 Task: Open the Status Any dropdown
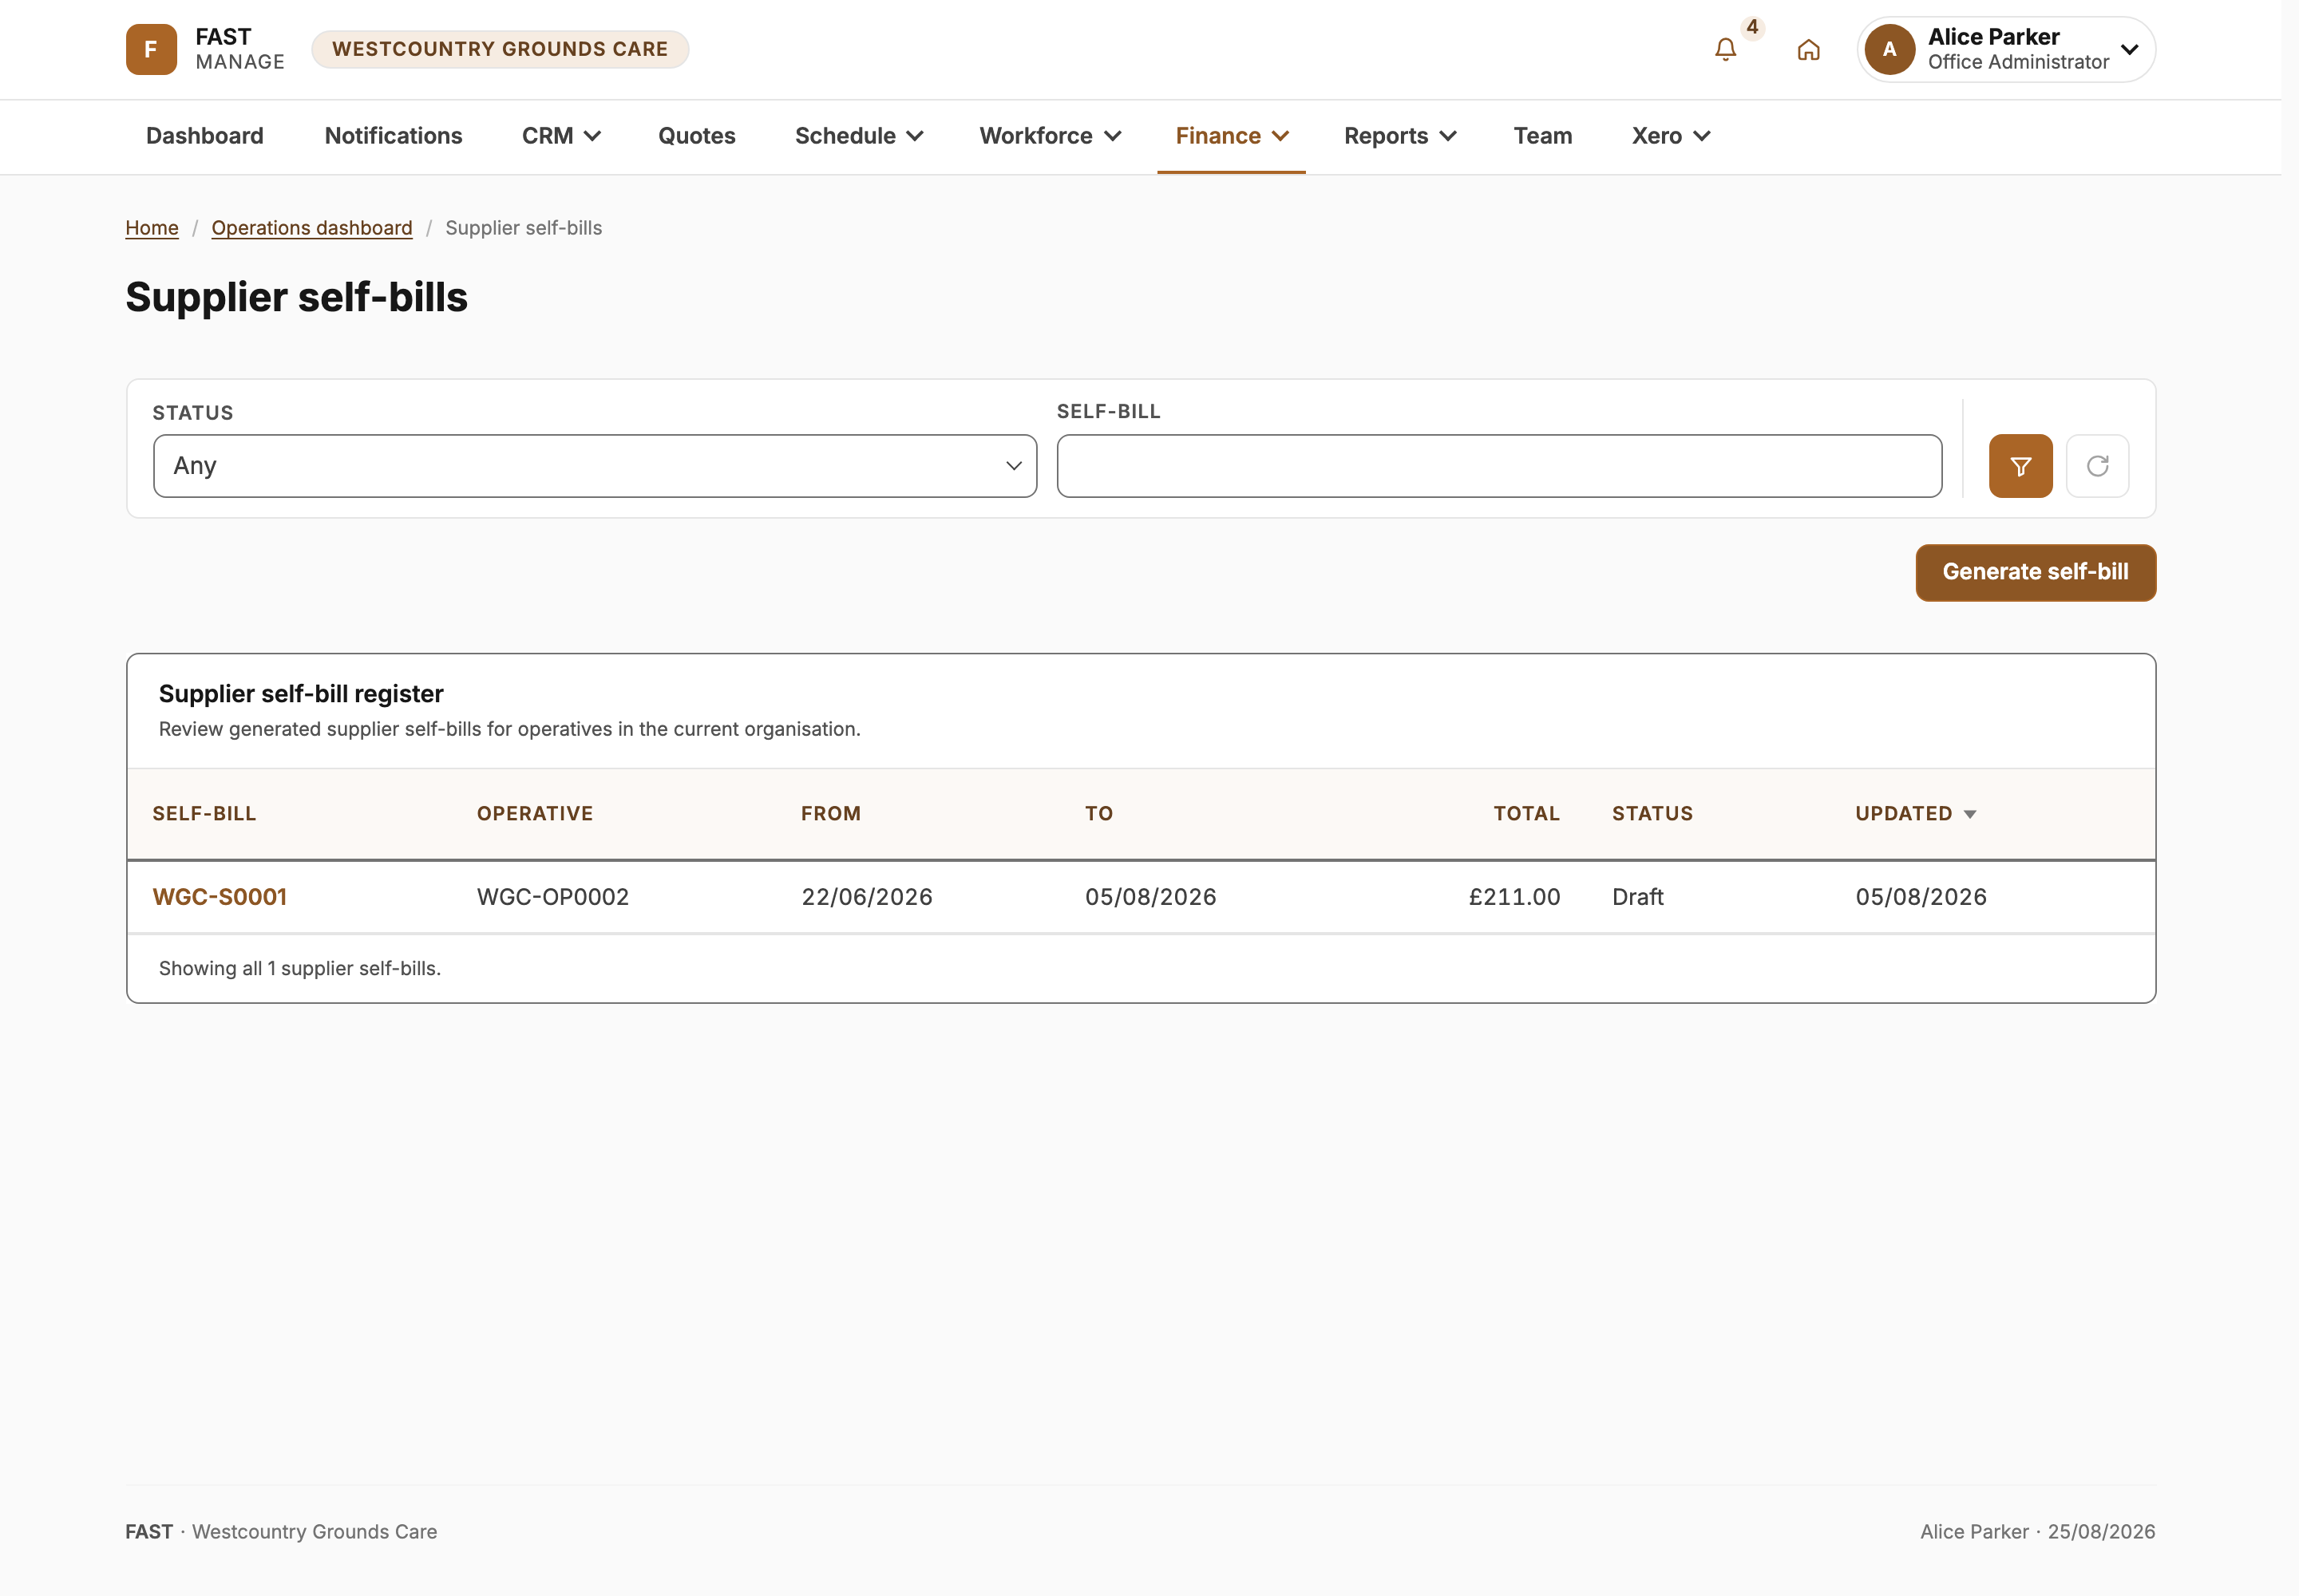tap(594, 466)
